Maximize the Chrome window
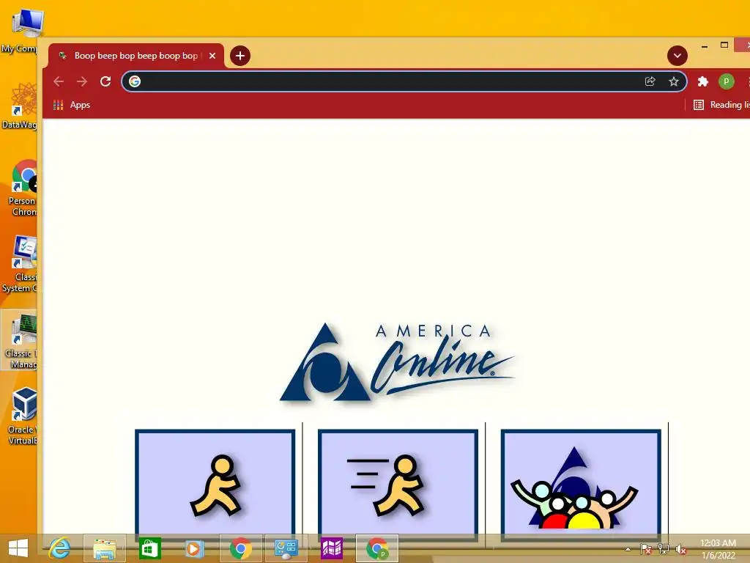Image resolution: width=750 pixels, height=563 pixels. coord(724,45)
